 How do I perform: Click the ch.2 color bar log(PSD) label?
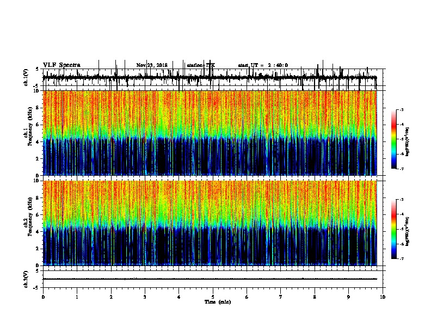click(407, 232)
